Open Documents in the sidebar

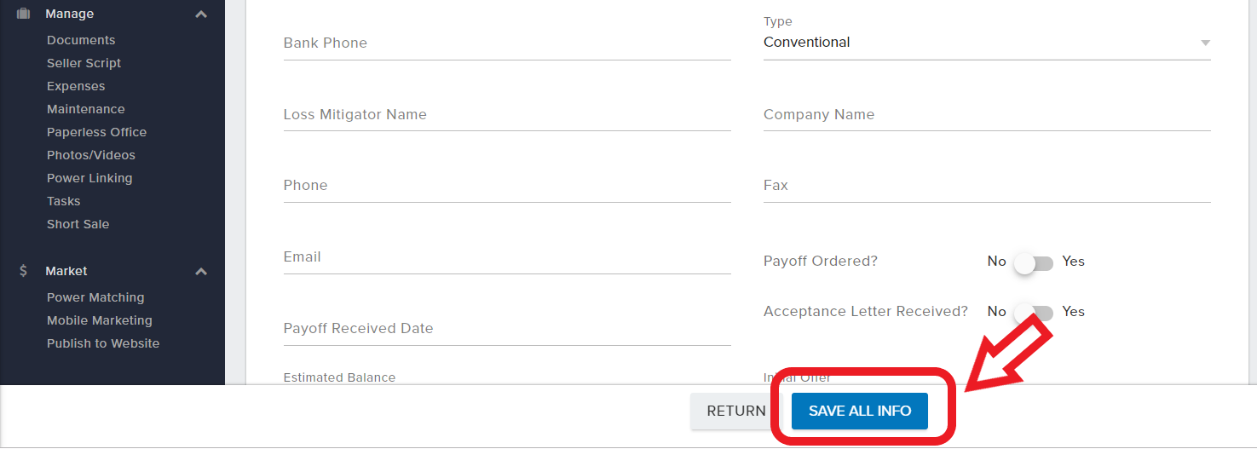coord(81,40)
